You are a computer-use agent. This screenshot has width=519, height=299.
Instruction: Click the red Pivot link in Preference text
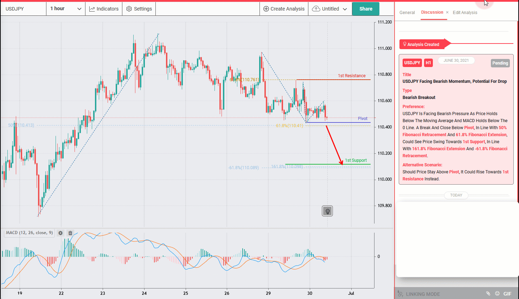tap(469, 128)
